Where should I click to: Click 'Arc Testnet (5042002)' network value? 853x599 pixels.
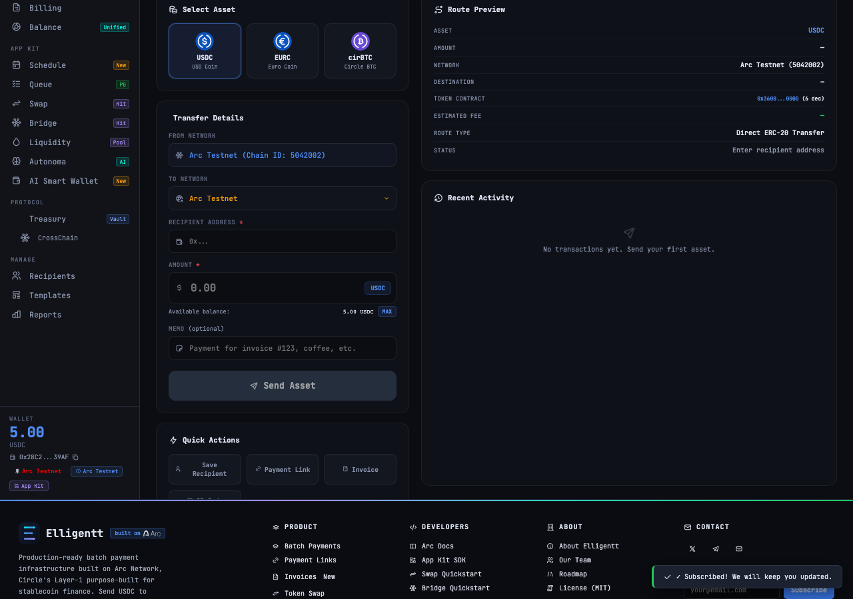click(x=782, y=65)
